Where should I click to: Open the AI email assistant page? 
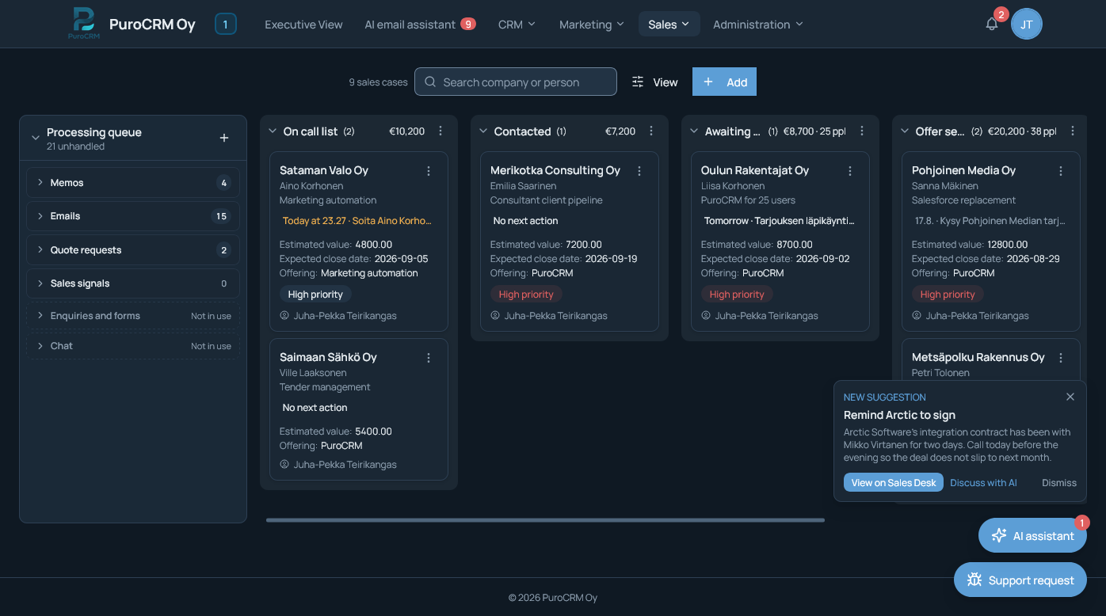pyautogui.click(x=420, y=25)
